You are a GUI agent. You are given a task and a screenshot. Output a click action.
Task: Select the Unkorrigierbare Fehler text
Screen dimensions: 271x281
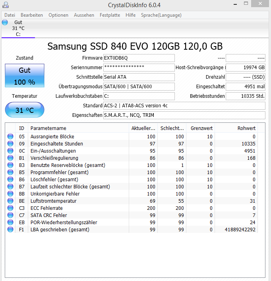[x=55, y=194]
